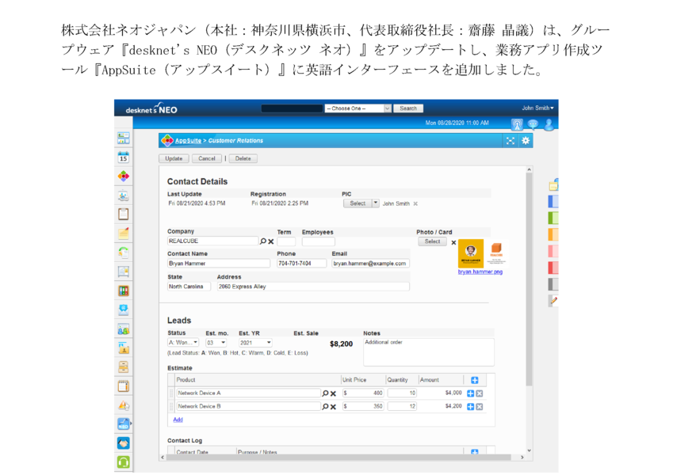This screenshot has height=475, width=673.
Task: Click the Phone field 704-701-7404
Action: pos(301,264)
